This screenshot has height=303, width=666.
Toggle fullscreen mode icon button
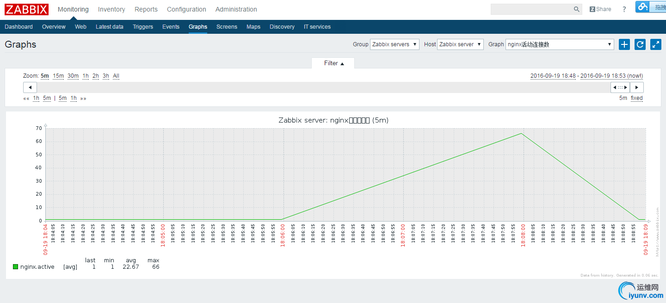pyautogui.click(x=656, y=44)
